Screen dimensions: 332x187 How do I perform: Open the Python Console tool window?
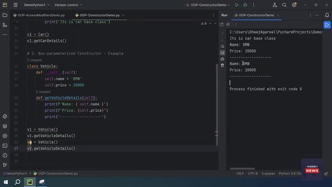click(5, 116)
